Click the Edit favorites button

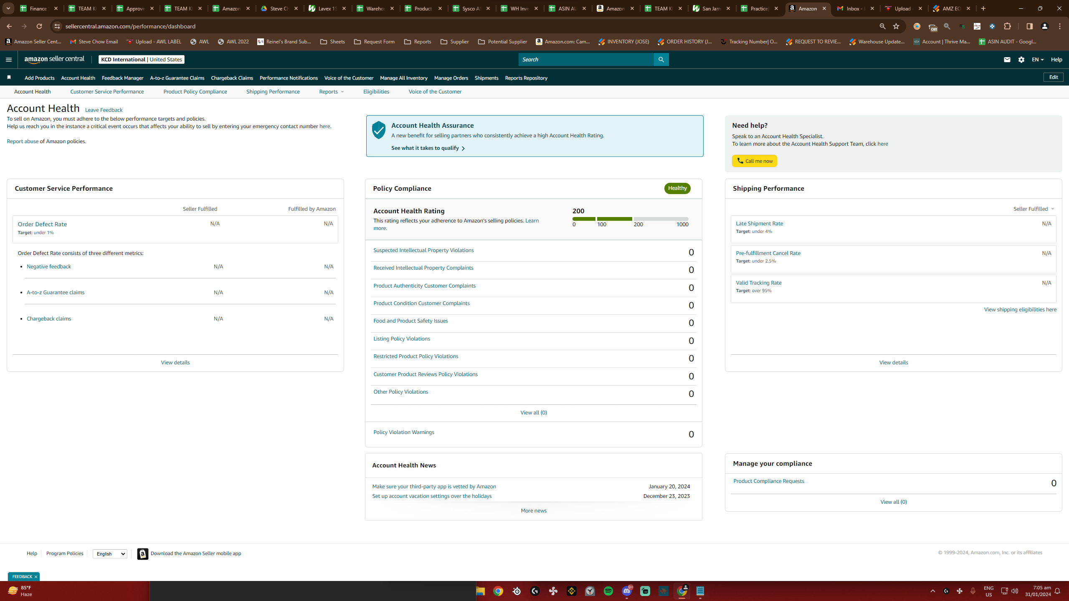[x=1054, y=77]
